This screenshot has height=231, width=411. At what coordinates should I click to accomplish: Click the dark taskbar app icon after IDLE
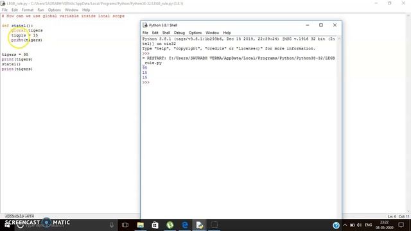click(214, 225)
